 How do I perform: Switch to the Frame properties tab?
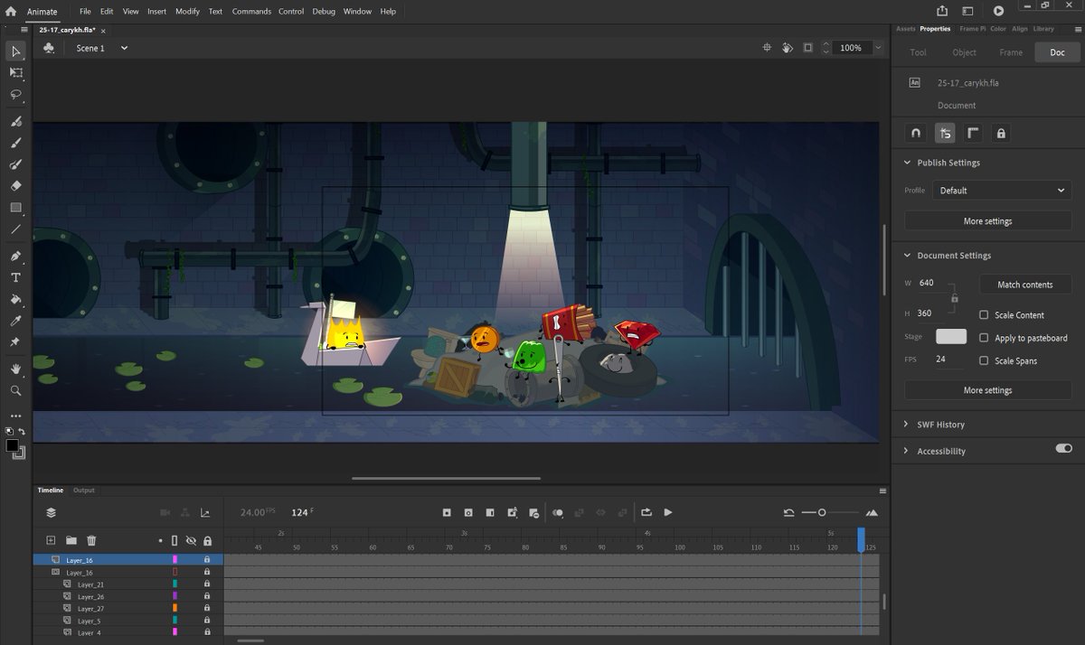tap(1011, 52)
